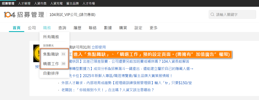Select 所有職務 from the dropdown
Screen dimensions: 259x100
coord(51,37)
